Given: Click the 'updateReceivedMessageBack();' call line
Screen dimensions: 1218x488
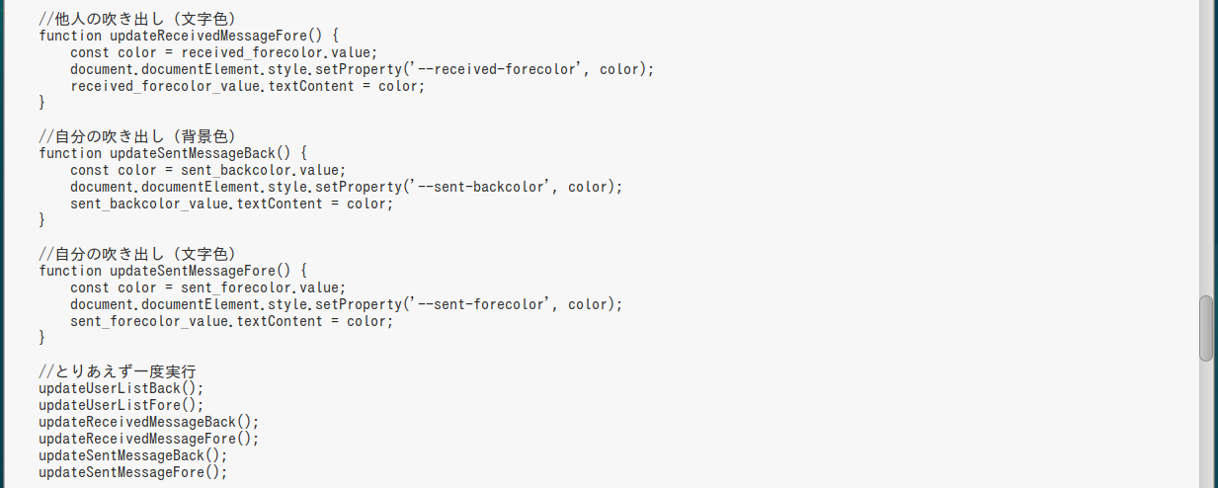Looking at the screenshot, I should tap(149, 422).
